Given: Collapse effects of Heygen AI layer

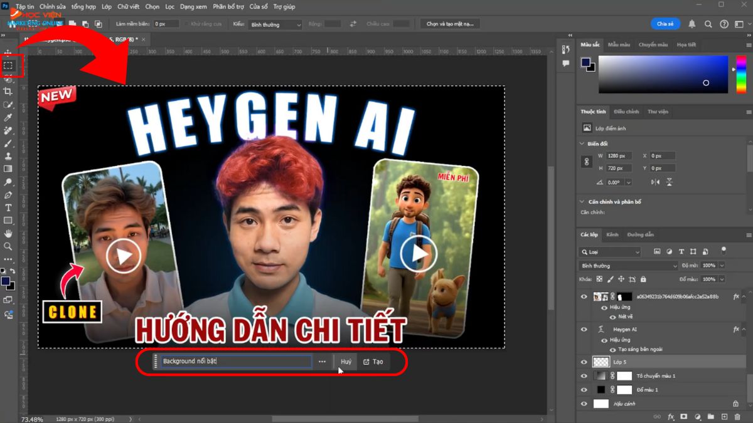Looking at the screenshot, I should [744, 329].
